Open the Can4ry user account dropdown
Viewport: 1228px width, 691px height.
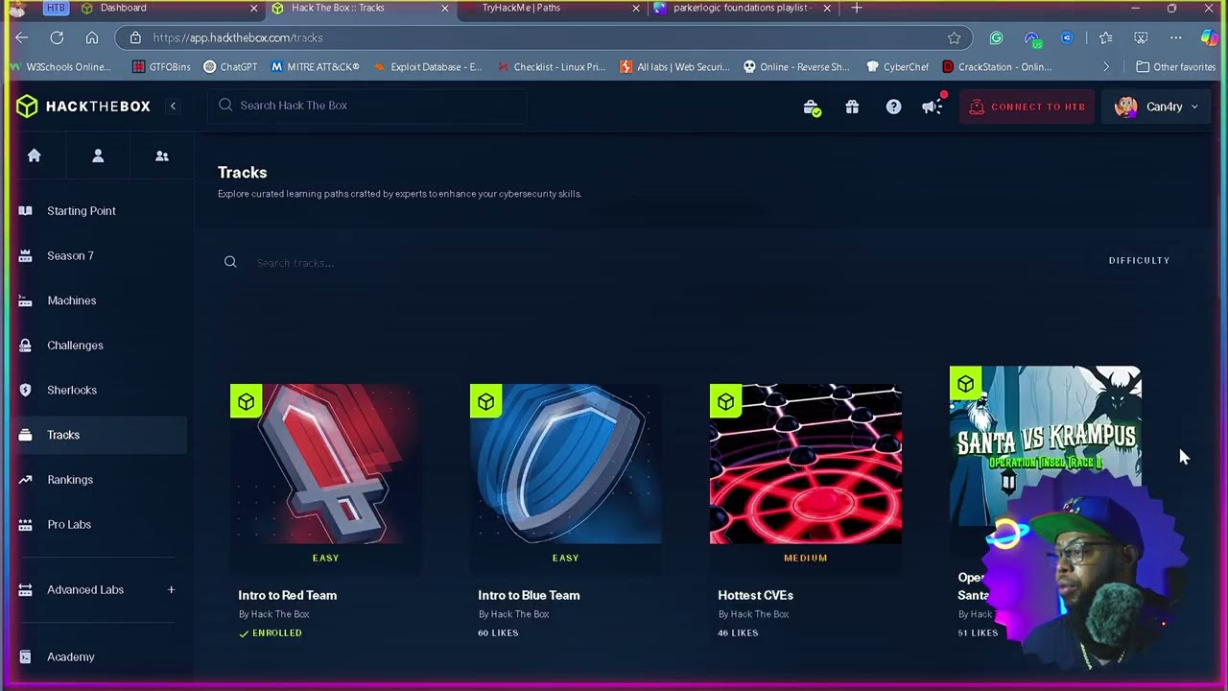(x=1156, y=107)
